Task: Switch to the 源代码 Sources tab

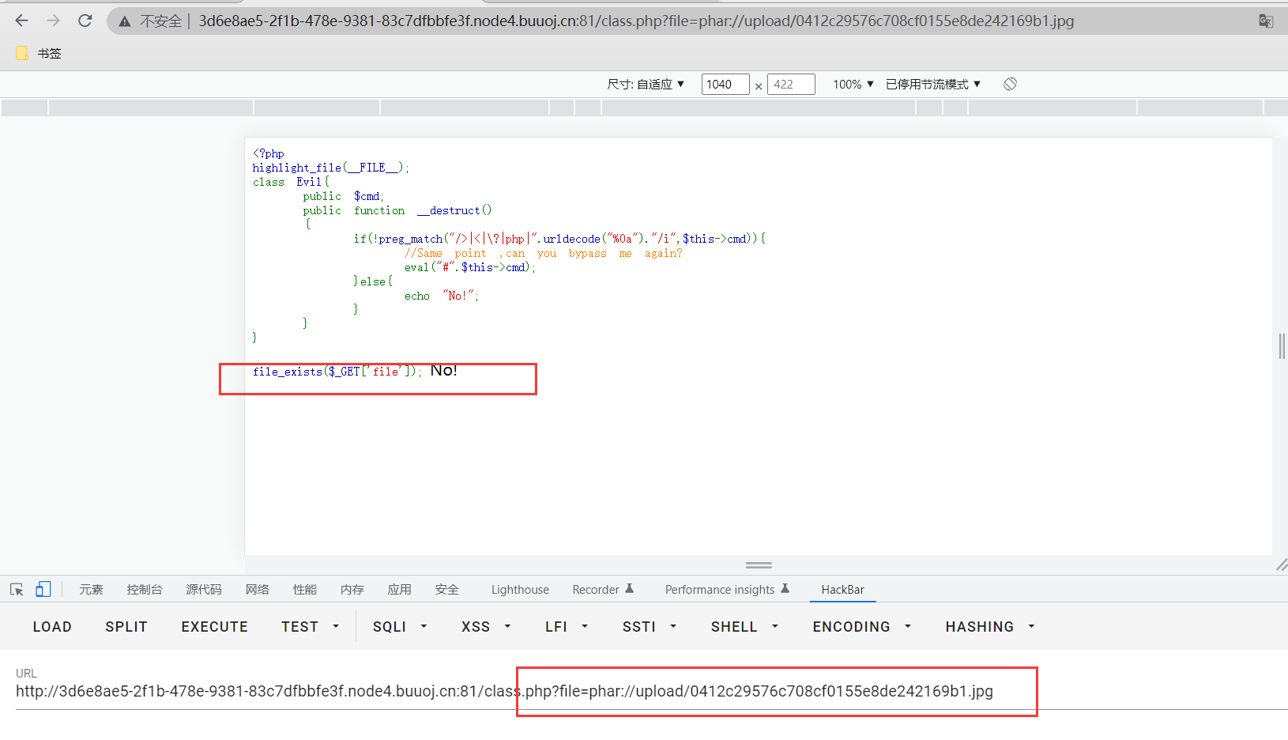Action: tap(204, 590)
